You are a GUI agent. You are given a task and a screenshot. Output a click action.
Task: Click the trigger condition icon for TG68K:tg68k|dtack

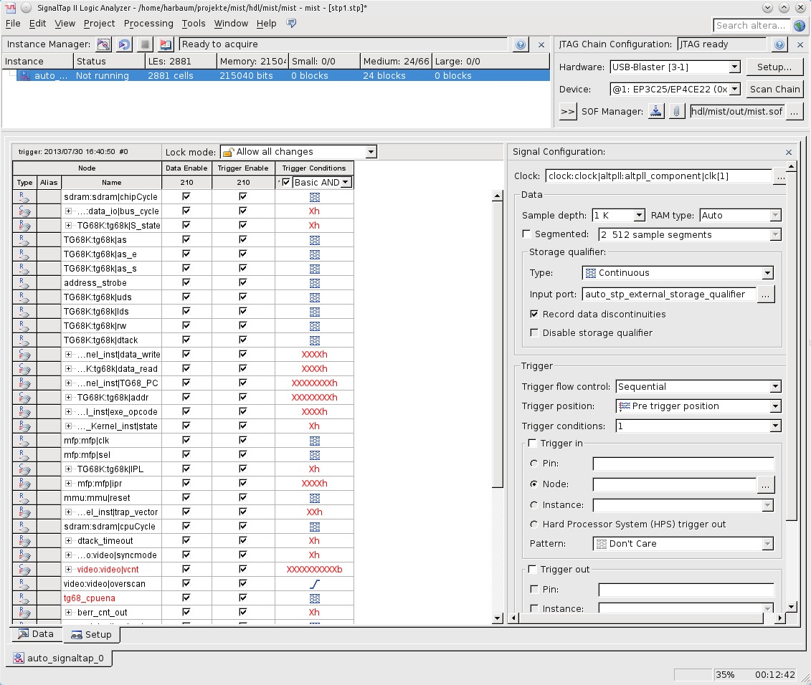315,340
